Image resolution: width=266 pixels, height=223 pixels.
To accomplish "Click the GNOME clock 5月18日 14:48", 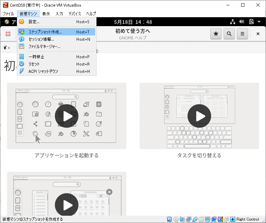I will (133, 22).
